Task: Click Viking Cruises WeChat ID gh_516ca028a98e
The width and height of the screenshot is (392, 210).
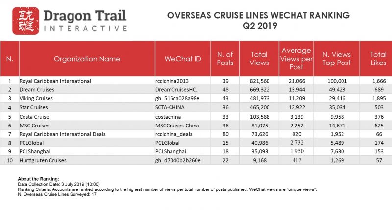Action: pyautogui.click(x=177, y=98)
